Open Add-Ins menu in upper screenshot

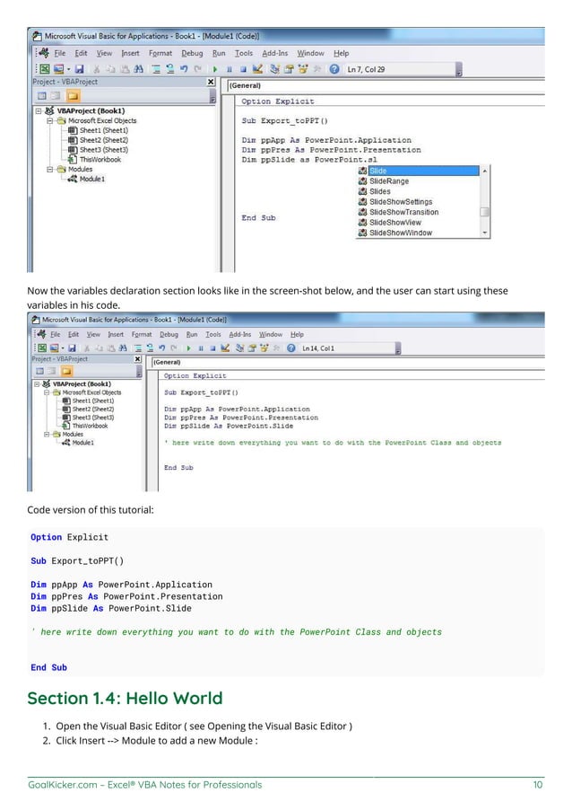tap(275, 53)
